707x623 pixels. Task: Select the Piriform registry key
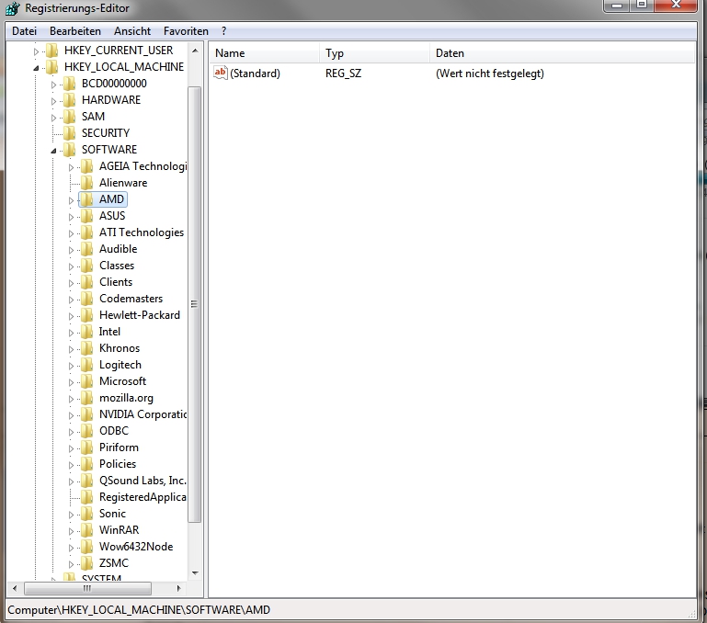click(119, 447)
